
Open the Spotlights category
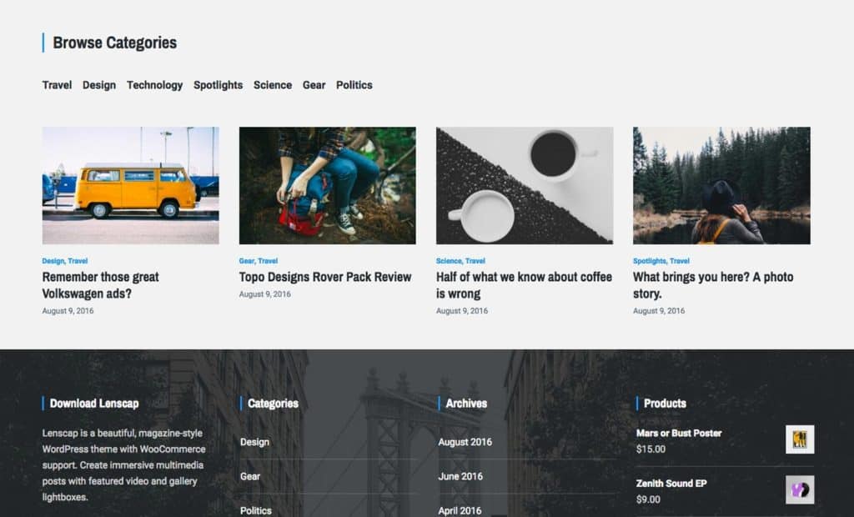[218, 84]
